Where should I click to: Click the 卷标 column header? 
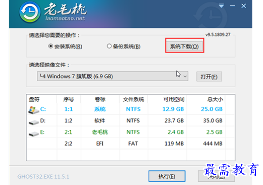(100, 99)
